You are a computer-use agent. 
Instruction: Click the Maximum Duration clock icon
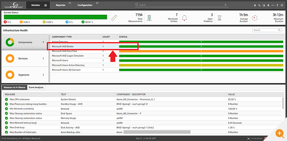tap(254, 18)
